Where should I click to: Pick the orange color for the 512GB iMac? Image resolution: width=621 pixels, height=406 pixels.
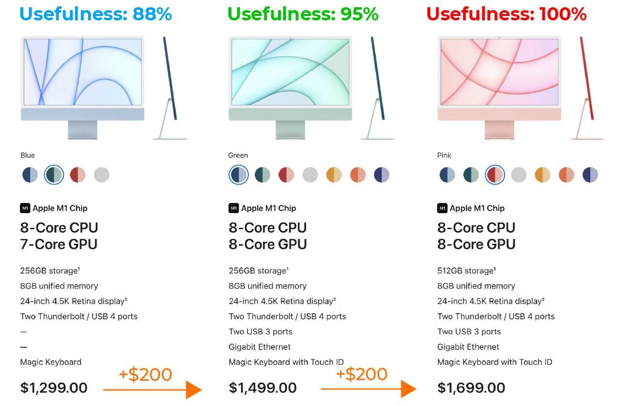566,175
